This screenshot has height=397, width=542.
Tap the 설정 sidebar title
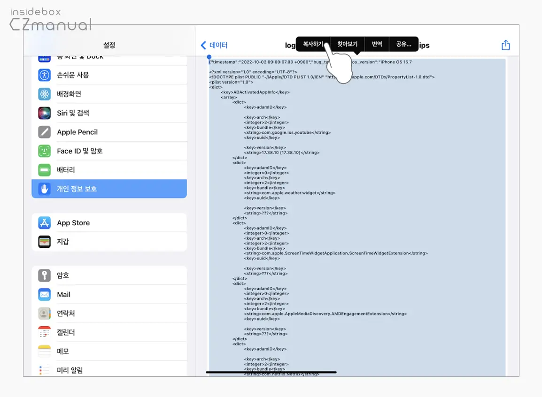(109, 45)
